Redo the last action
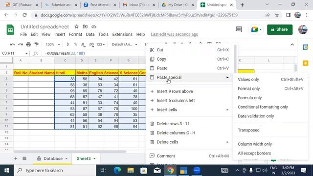 pos(21,44)
